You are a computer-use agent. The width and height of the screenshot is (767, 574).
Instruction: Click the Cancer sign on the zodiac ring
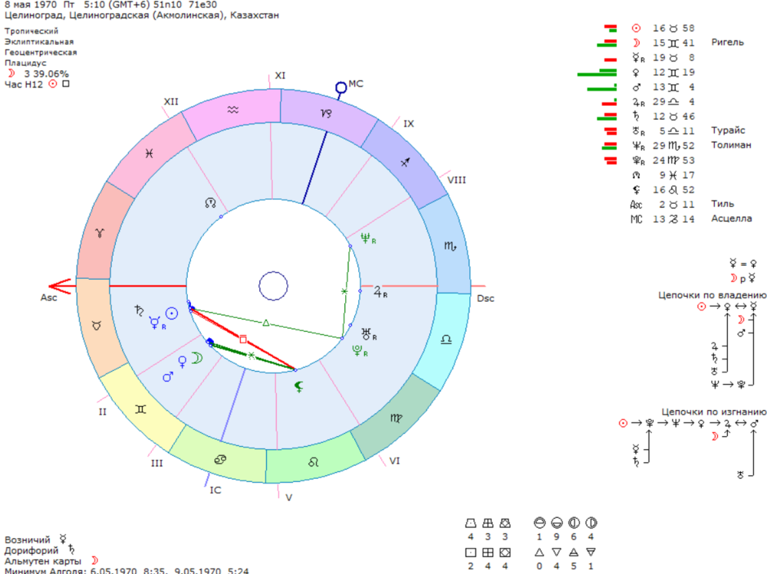tap(220, 460)
